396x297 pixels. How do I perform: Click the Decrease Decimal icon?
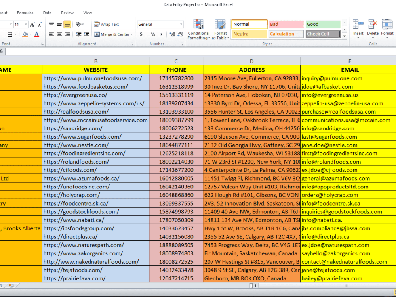point(180,34)
